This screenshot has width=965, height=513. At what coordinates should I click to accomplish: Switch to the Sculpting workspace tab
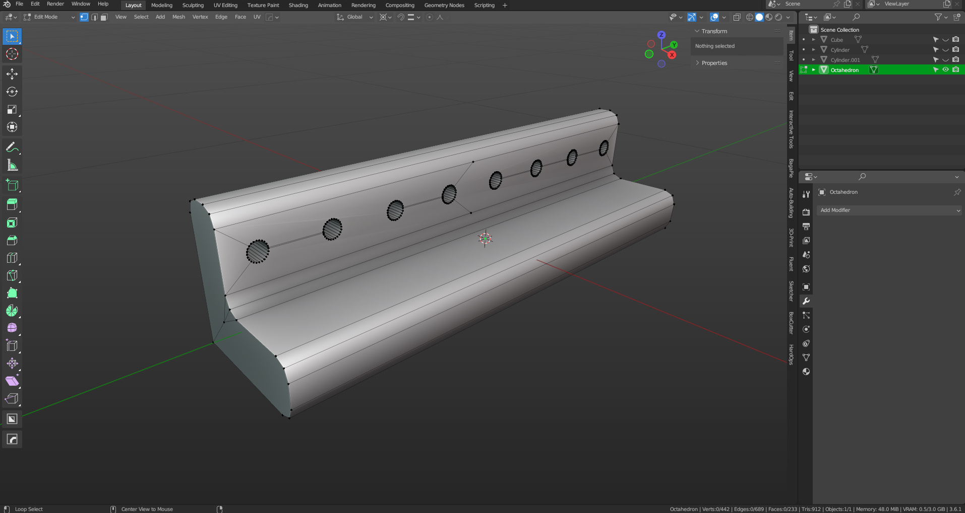pyautogui.click(x=193, y=5)
